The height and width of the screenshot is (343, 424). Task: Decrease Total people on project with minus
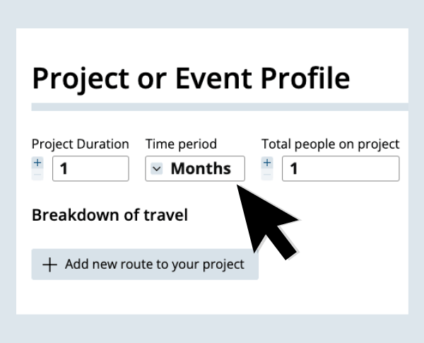[x=266, y=174]
